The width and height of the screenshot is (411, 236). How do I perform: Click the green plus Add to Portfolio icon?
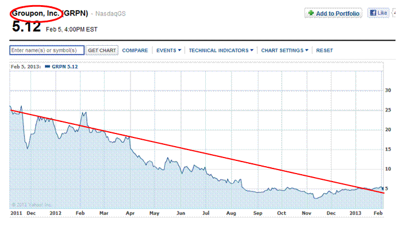pos(311,13)
